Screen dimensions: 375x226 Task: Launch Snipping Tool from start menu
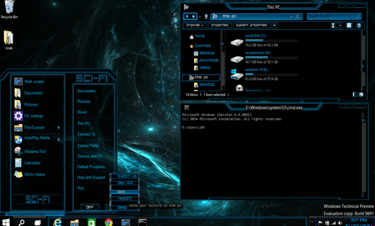point(30,151)
